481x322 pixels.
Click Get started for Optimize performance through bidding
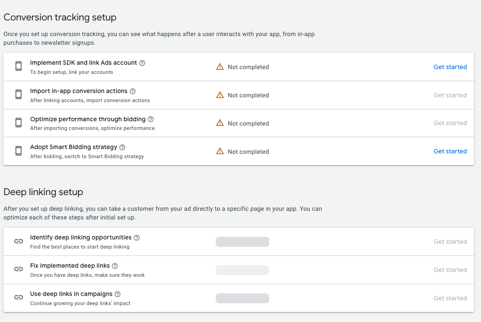coord(450,123)
